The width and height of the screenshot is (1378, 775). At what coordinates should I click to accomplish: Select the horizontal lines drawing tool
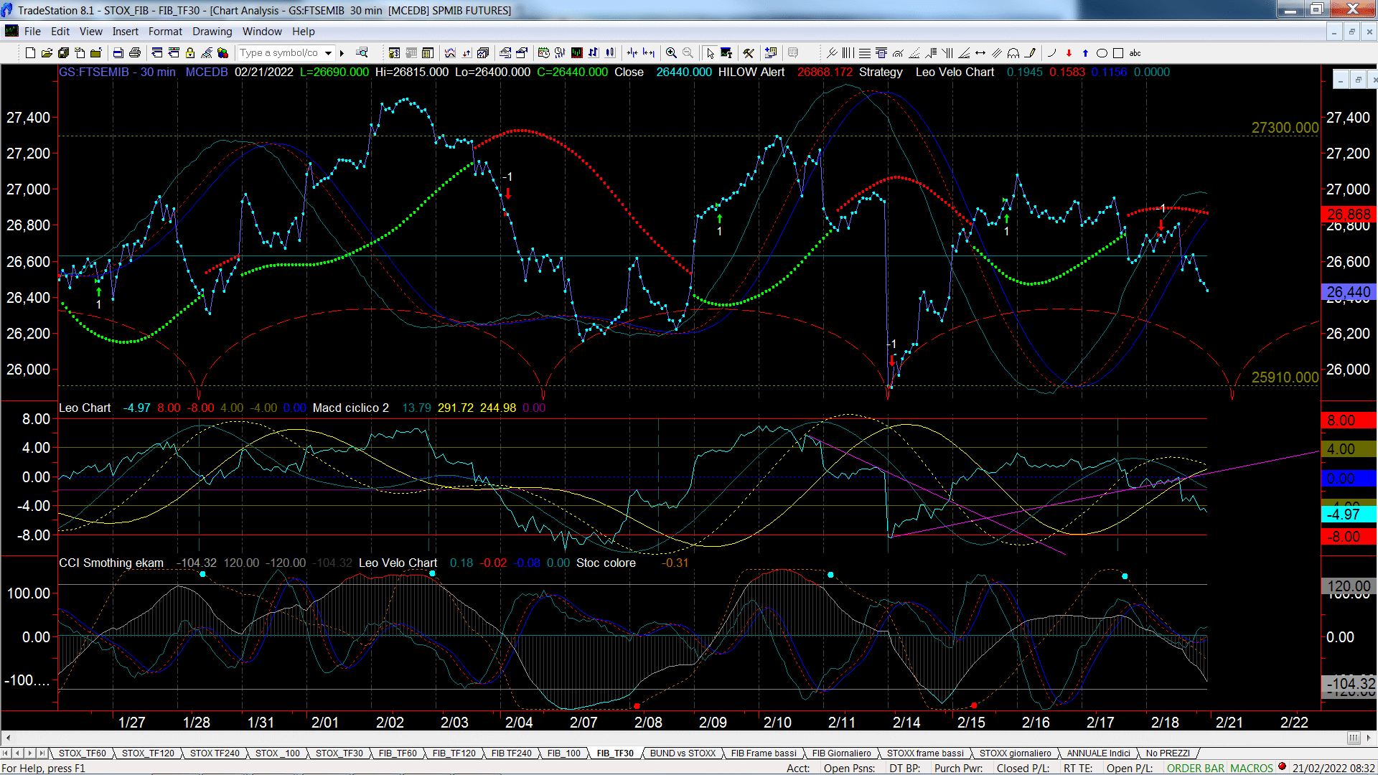coord(865,53)
